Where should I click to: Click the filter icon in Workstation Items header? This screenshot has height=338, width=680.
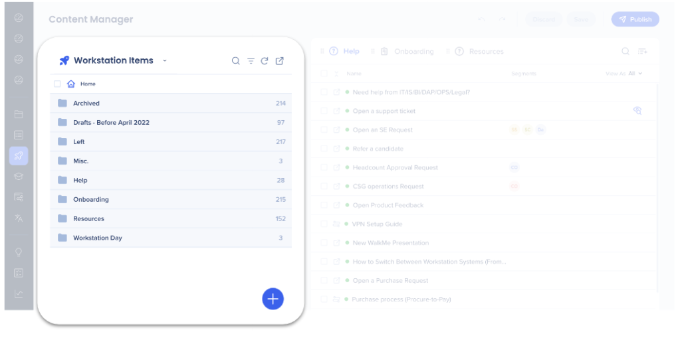[x=251, y=61]
